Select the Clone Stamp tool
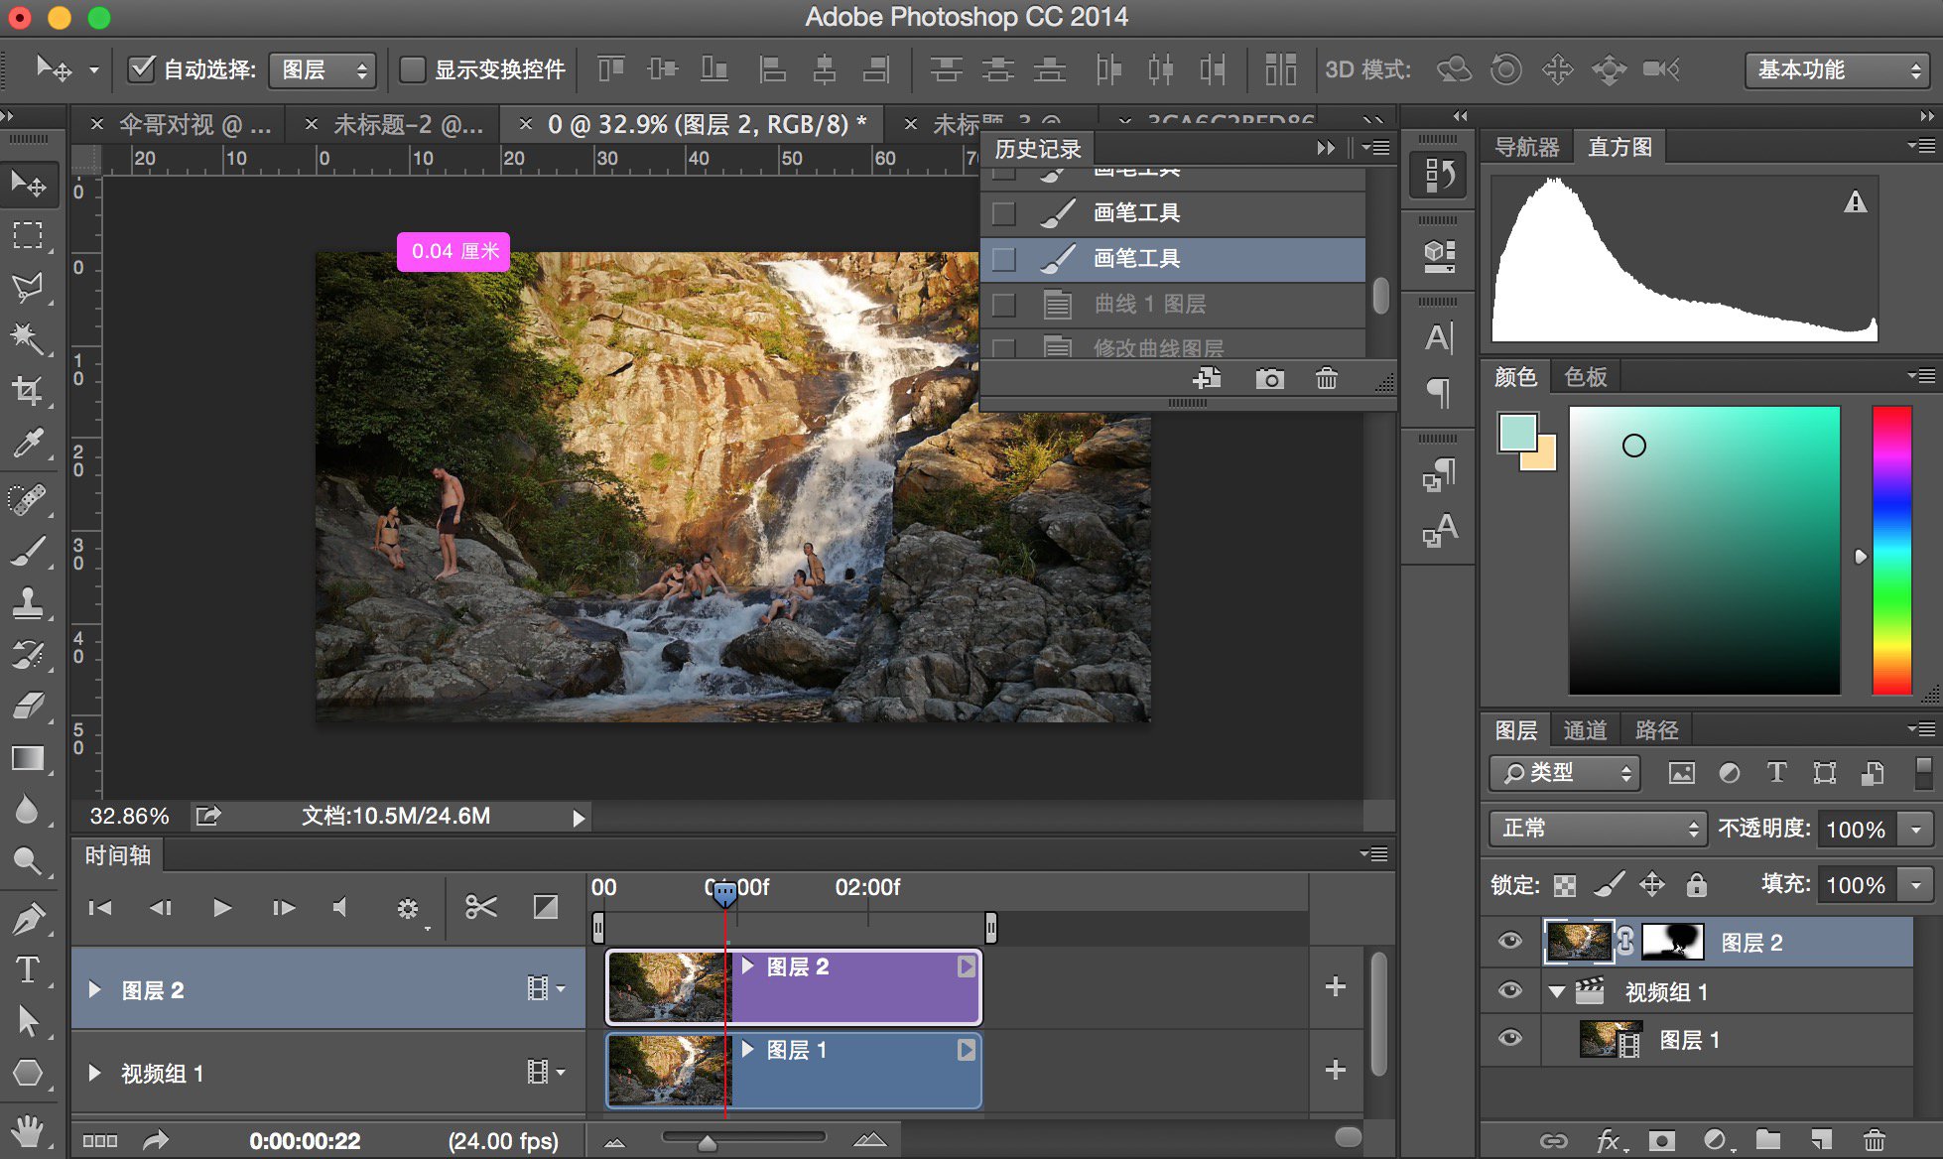This screenshot has height=1159, width=1943. (x=28, y=601)
